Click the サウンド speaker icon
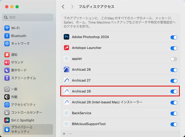Image resolution: width=185 pixels, height=137 pixels. (x=7, y=62)
